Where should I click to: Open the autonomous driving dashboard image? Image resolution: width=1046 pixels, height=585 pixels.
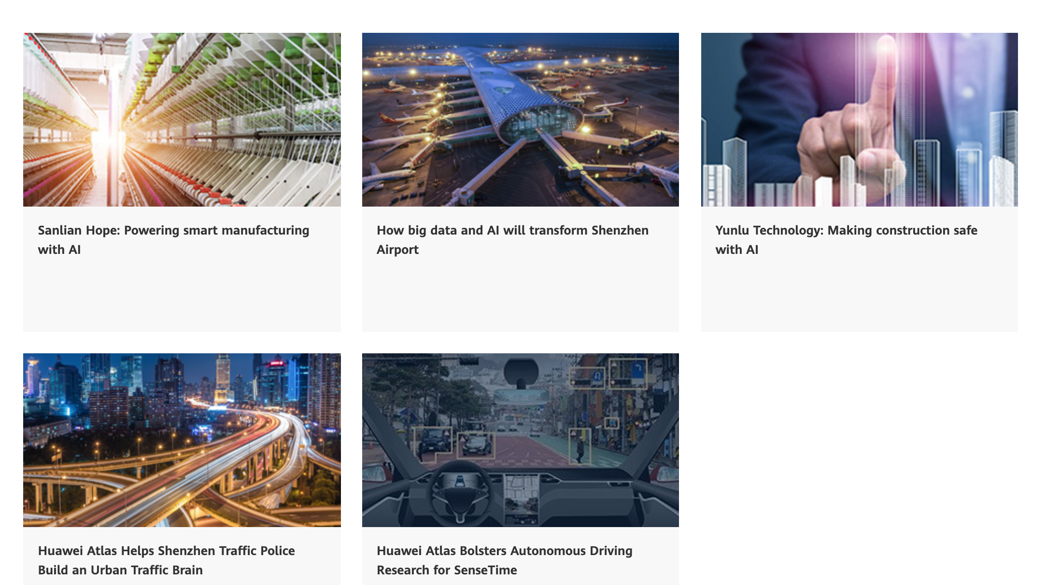(x=521, y=440)
